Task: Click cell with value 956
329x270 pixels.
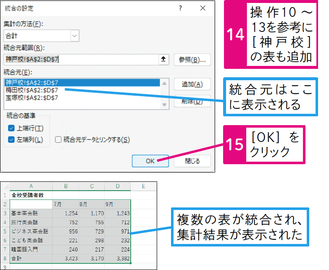Action: [66, 231]
